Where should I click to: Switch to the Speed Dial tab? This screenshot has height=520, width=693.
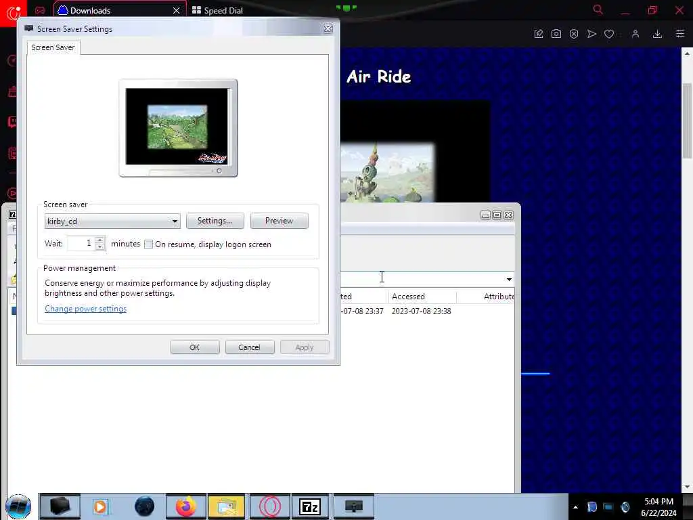(217, 10)
